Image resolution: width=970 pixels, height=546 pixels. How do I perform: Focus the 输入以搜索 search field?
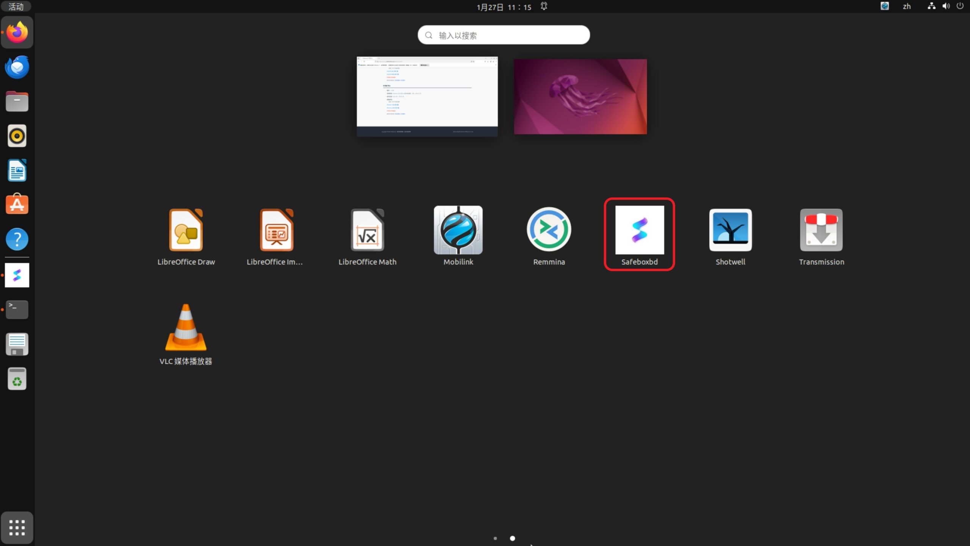click(504, 35)
